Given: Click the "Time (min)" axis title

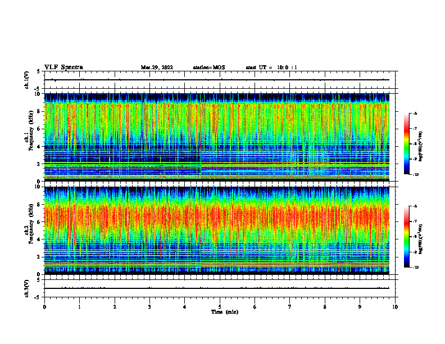Looking at the screenshot, I should click(225, 312).
